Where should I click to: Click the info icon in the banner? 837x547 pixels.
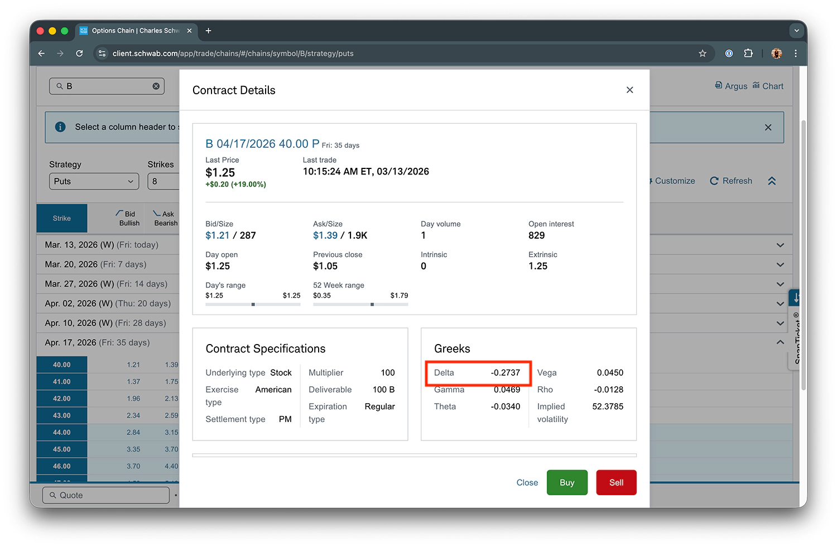[60, 127]
